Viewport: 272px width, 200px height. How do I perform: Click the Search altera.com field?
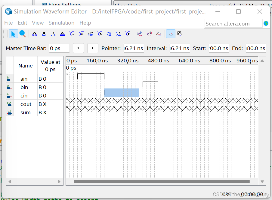click(x=233, y=24)
